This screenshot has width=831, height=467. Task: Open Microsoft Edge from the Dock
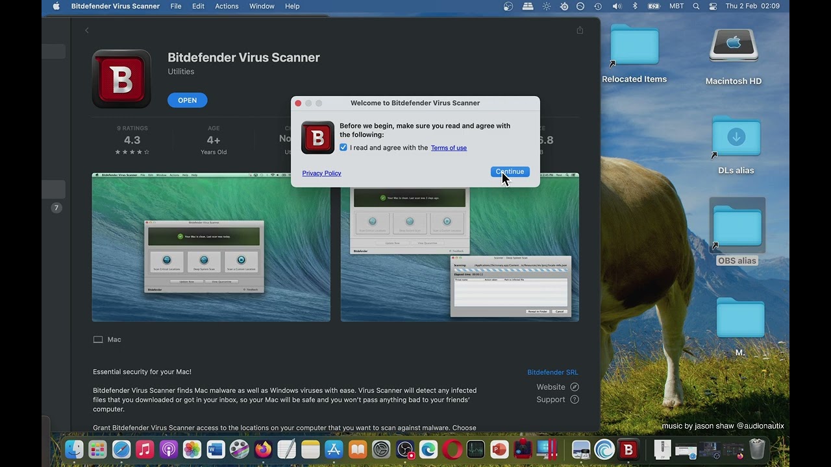click(428, 449)
